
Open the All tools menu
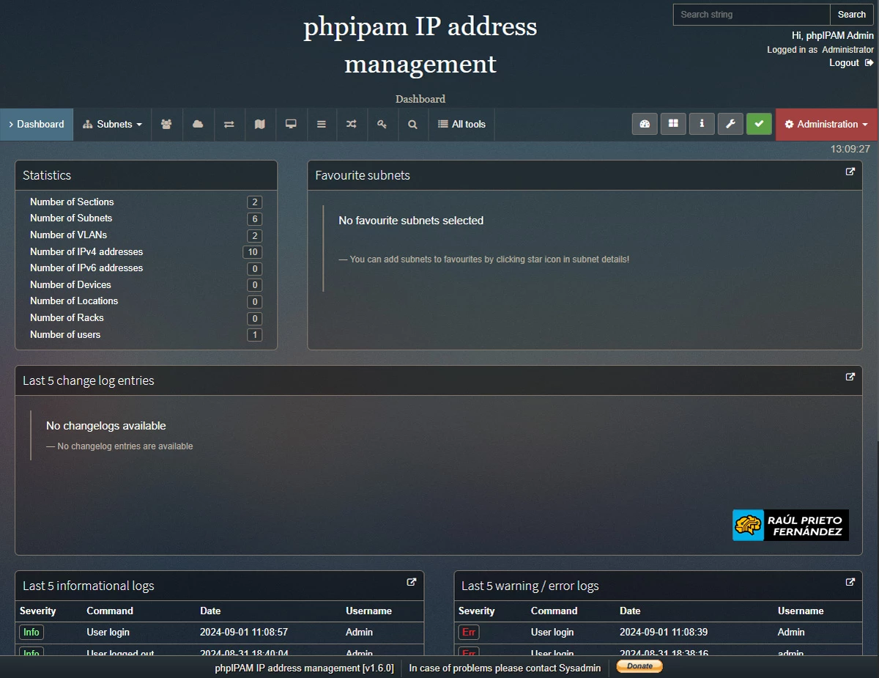tap(461, 124)
